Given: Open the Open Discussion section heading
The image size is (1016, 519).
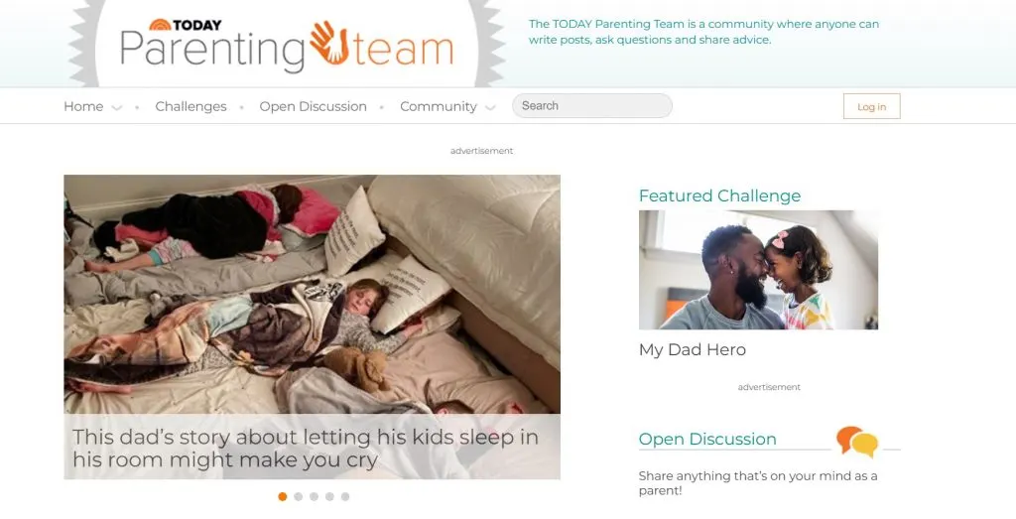Looking at the screenshot, I should 707,439.
